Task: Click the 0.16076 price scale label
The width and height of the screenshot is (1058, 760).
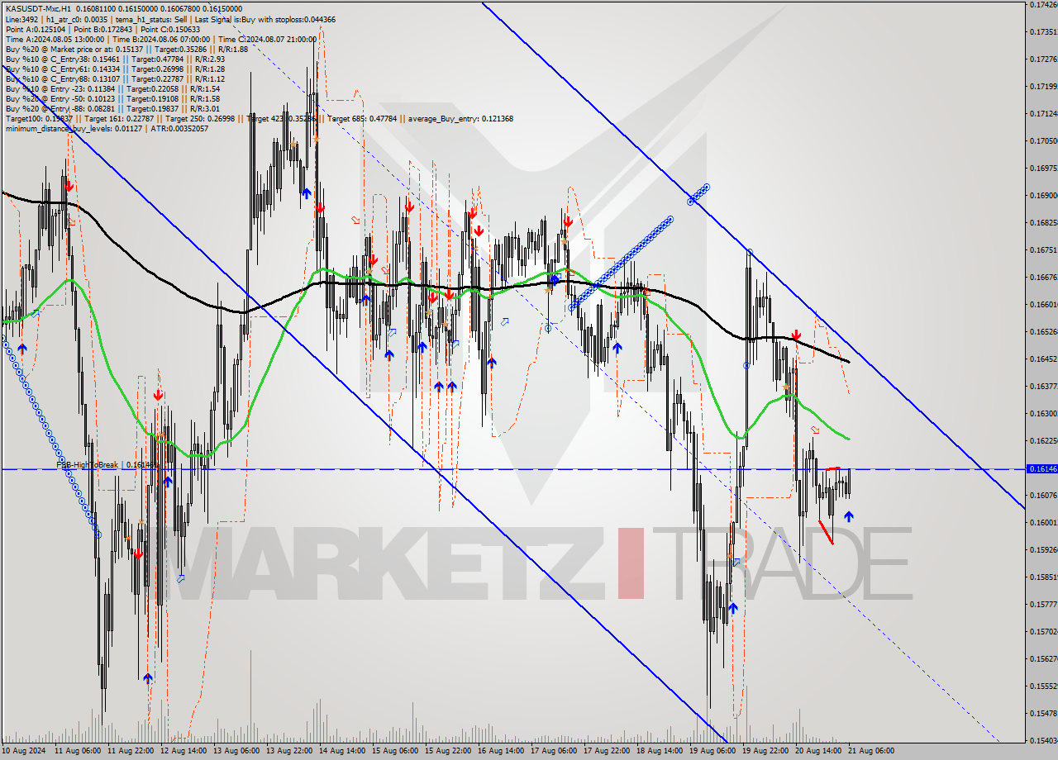Action: click(x=1043, y=495)
